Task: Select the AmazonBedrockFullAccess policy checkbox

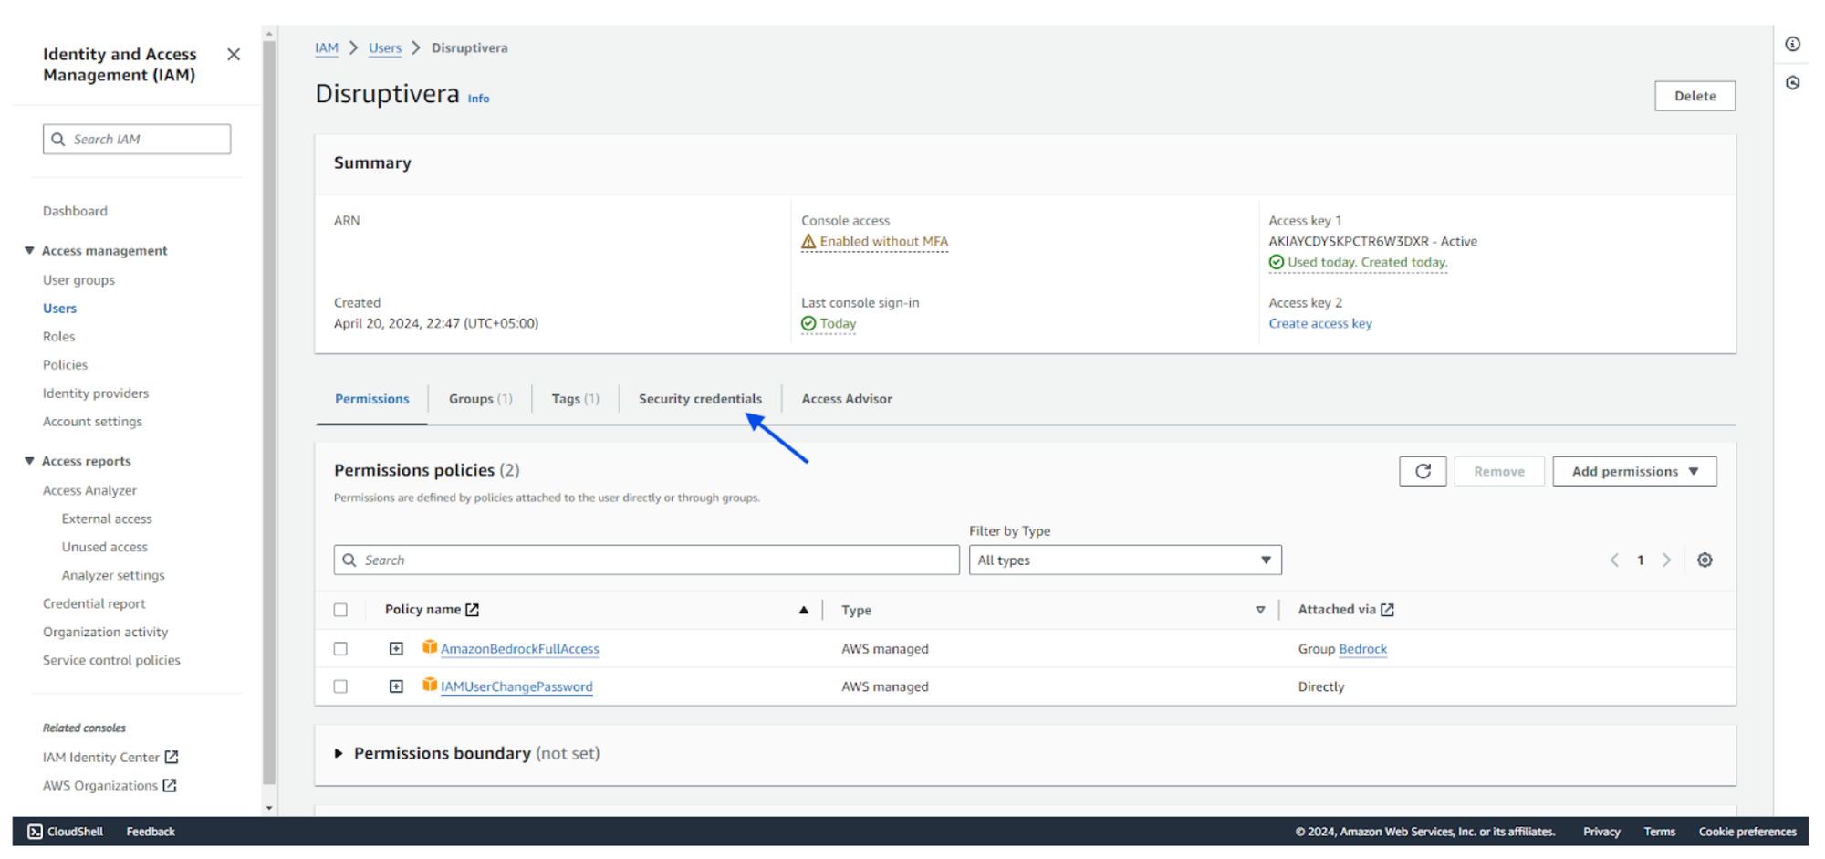Action: pos(340,649)
